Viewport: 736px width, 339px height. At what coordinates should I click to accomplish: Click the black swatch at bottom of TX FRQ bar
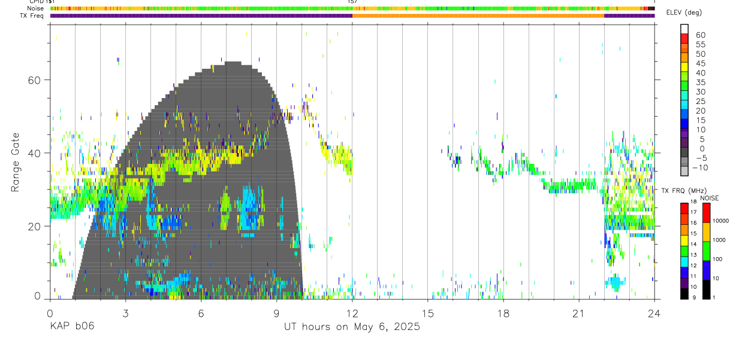click(x=684, y=294)
